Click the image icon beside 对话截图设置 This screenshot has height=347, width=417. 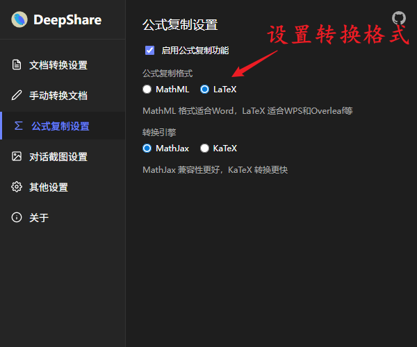tap(17, 156)
